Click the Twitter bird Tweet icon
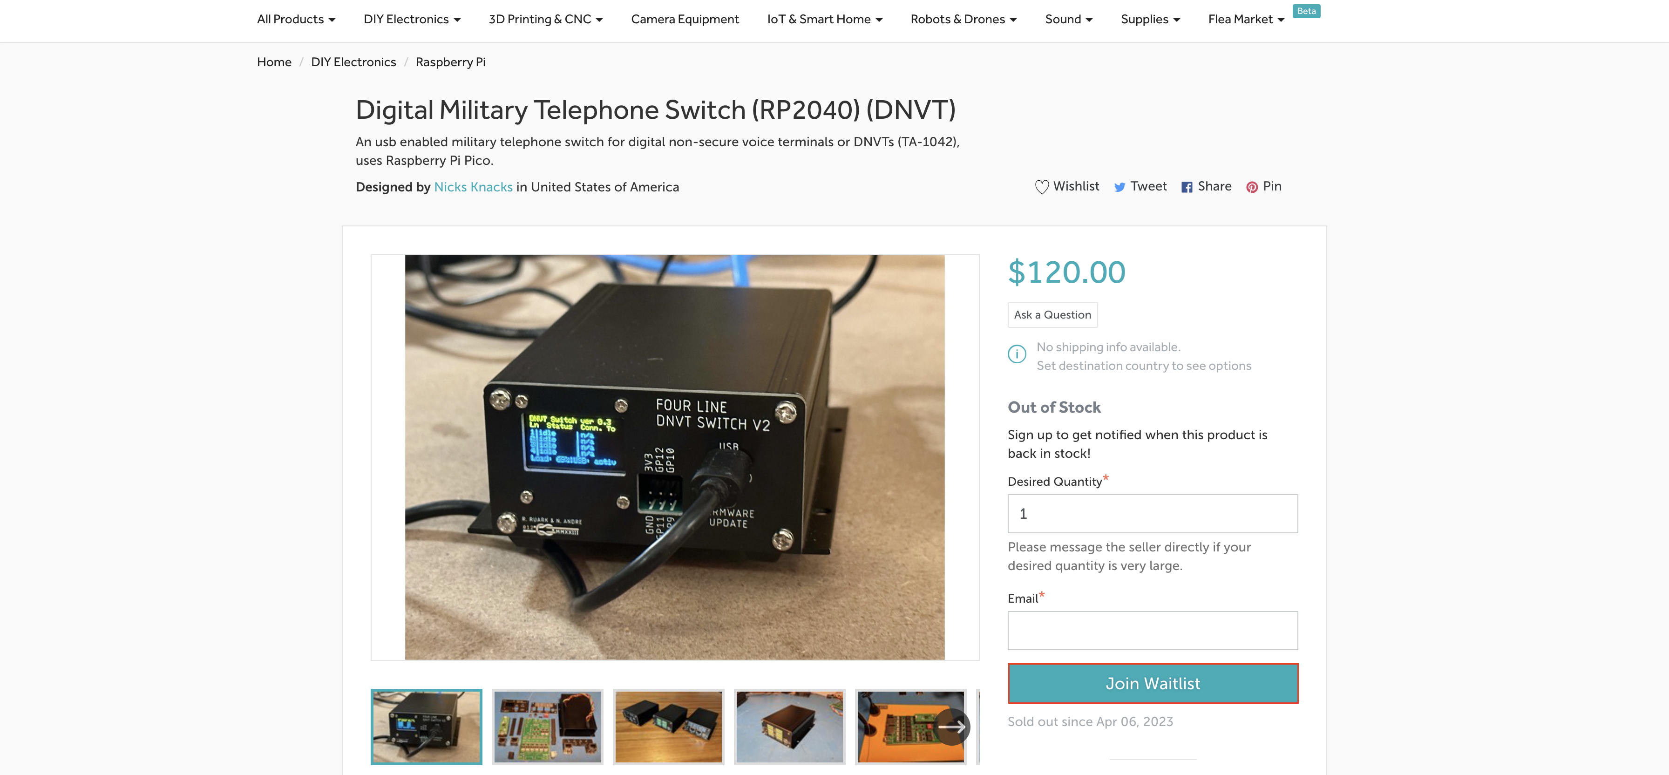 pyautogui.click(x=1119, y=187)
